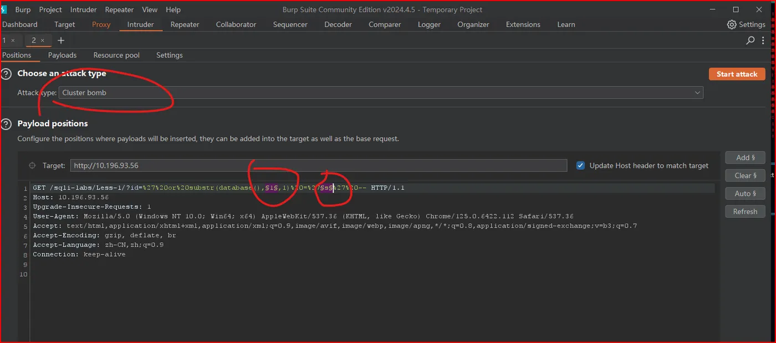Click the Accept-Language header line

click(x=98, y=245)
